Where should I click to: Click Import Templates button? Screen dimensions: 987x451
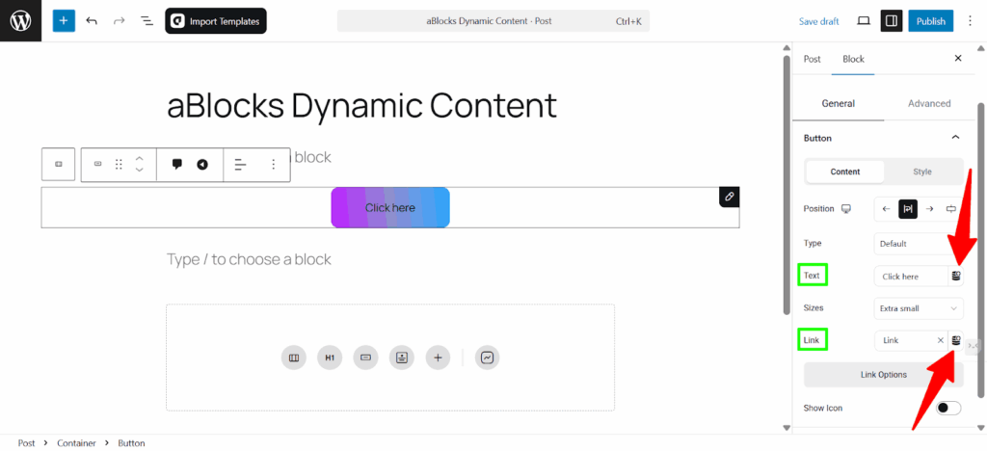tap(216, 21)
